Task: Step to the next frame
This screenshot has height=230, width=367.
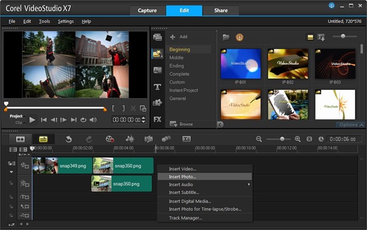Action: click(x=64, y=120)
